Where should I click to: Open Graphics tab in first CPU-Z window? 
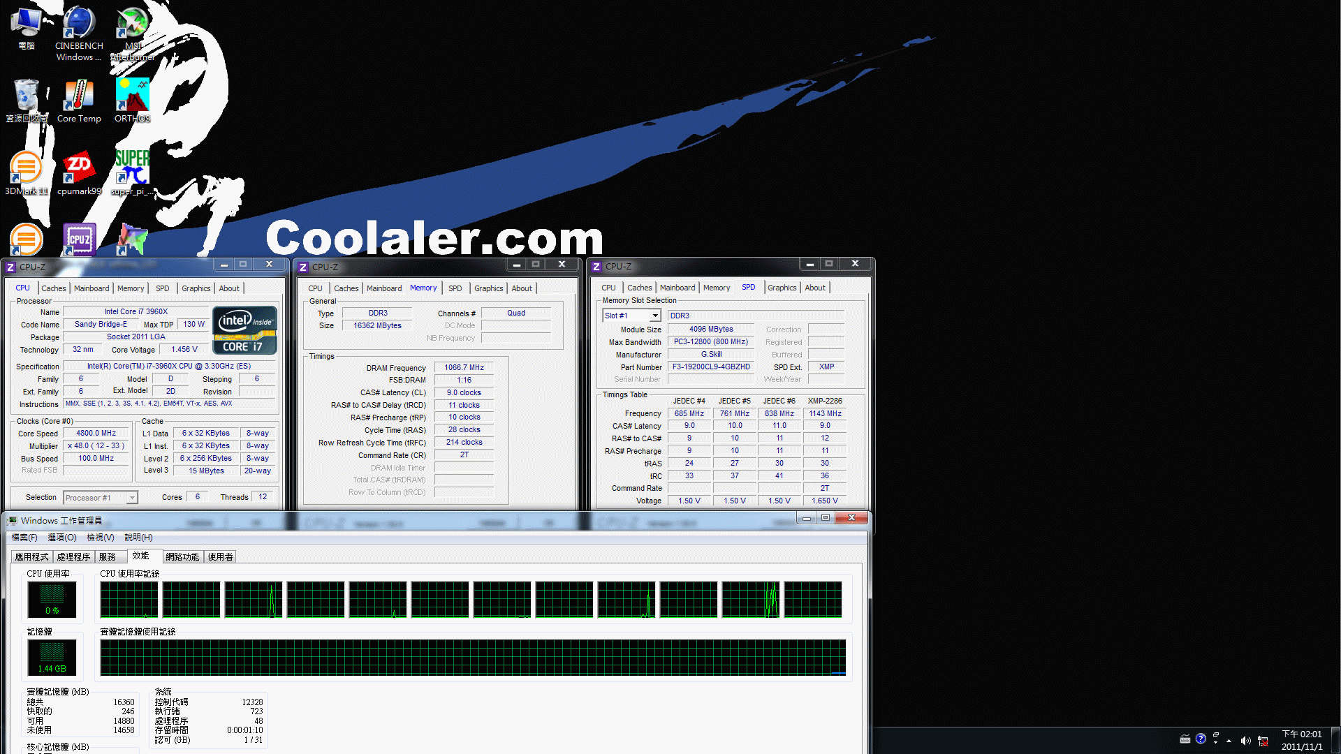[196, 288]
